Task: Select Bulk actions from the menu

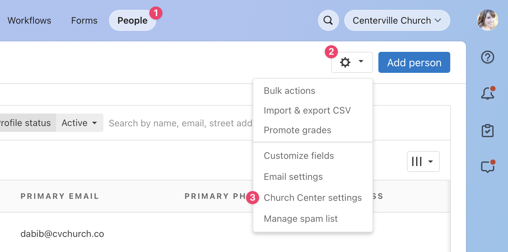Action: [x=289, y=91]
